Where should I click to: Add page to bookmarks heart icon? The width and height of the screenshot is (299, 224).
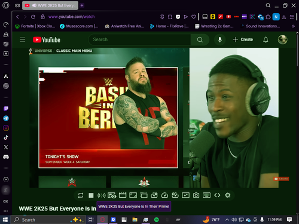coord(194,17)
